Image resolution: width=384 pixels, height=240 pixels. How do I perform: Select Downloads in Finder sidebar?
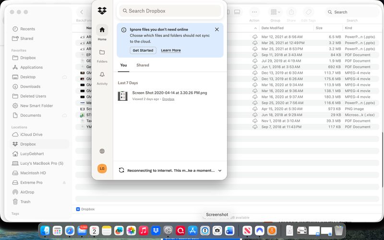(x=30, y=87)
